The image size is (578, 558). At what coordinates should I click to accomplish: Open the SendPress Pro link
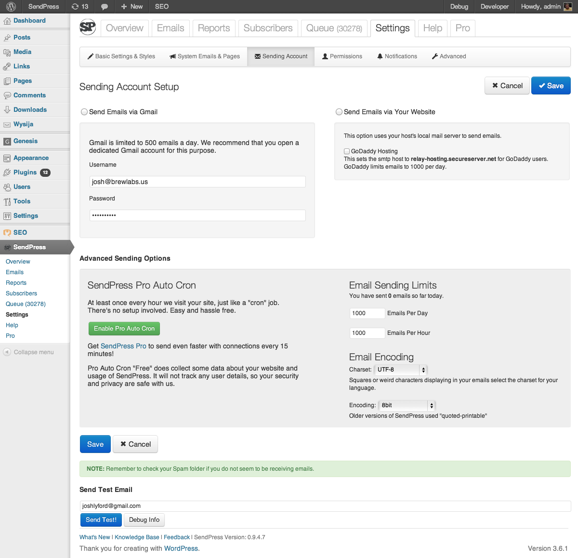[x=123, y=346]
